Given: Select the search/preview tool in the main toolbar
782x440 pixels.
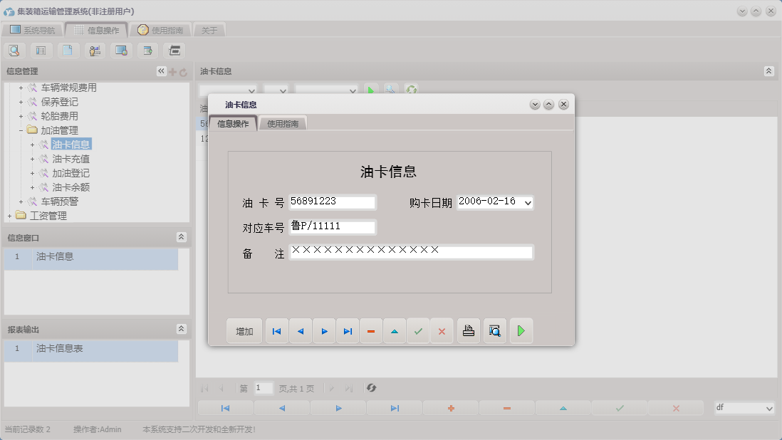Looking at the screenshot, I should (14, 50).
